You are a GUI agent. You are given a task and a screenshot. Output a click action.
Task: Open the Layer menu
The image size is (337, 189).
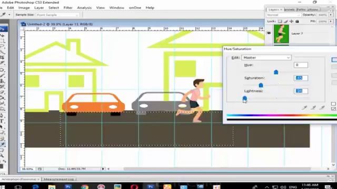click(x=39, y=8)
